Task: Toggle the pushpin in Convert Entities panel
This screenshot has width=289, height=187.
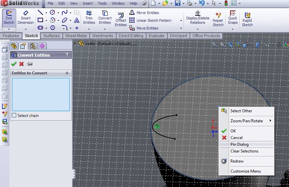Action: [30, 64]
